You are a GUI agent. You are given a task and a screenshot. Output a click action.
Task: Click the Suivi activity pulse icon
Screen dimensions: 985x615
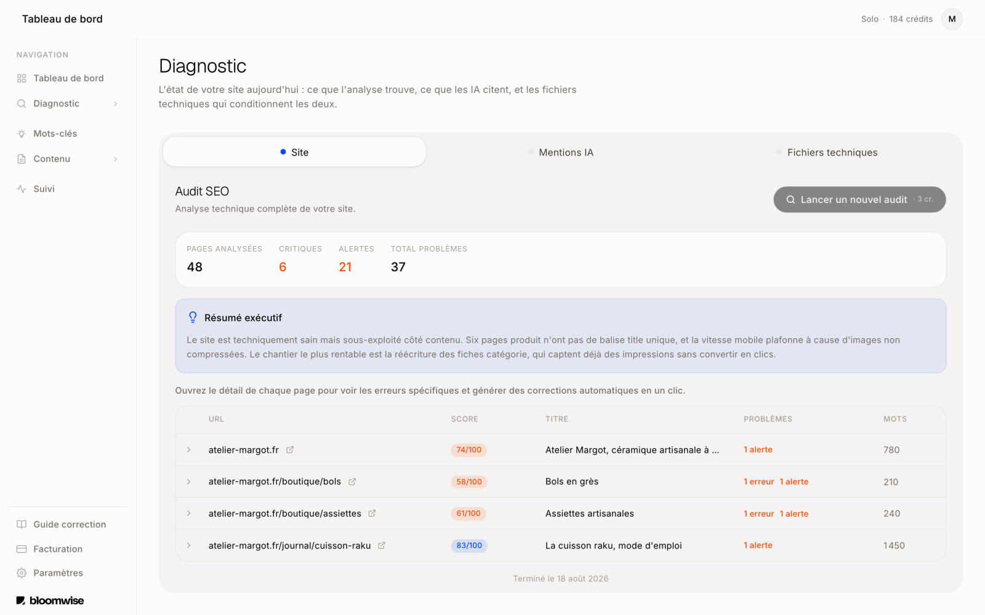pos(22,189)
